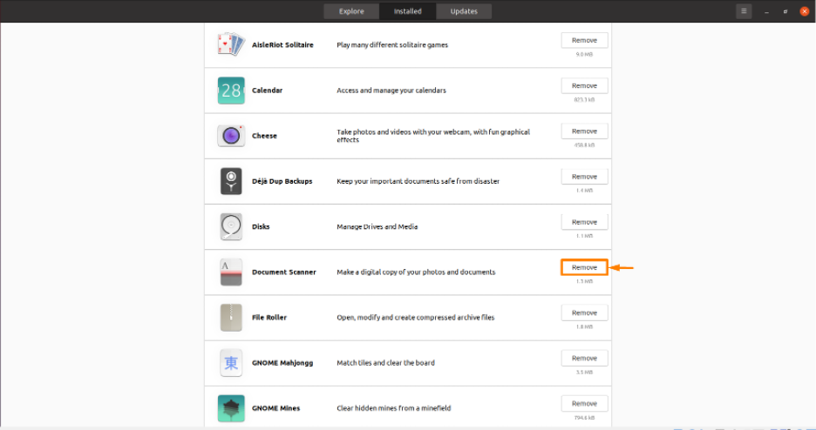Image resolution: width=816 pixels, height=430 pixels.
Task: Click 'Keep your important documents safe from disaster'
Action: tap(418, 181)
